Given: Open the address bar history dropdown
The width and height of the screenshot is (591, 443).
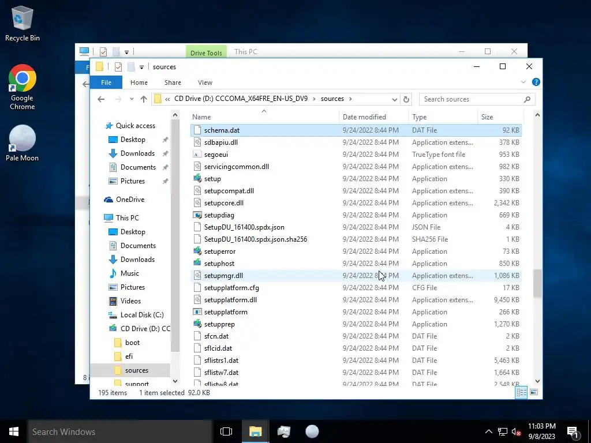Looking at the screenshot, I should pyautogui.click(x=394, y=99).
